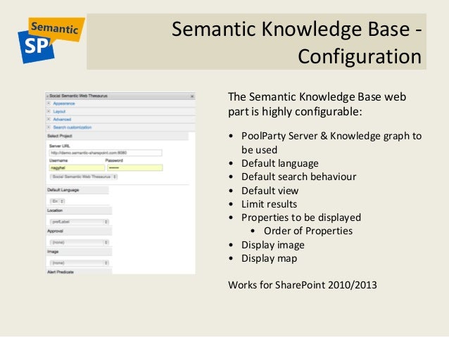Open the Default Language dropdown
449x337 pixels.
(x=58, y=201)
